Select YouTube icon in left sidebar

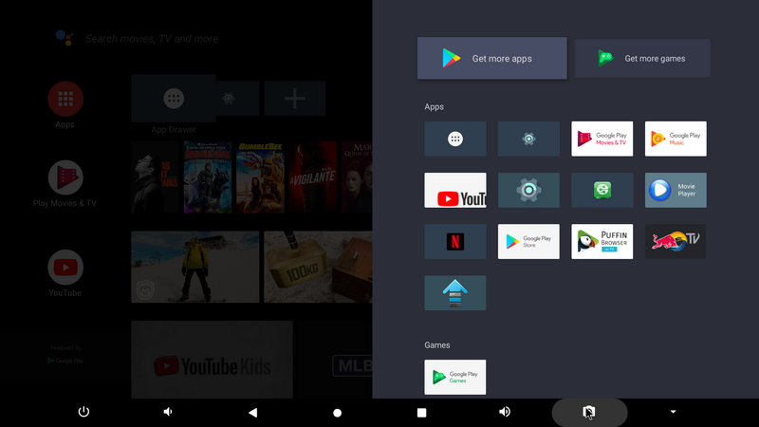(65, 268)
